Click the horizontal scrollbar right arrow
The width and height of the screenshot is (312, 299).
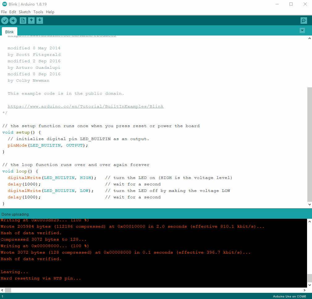(305, 290)
